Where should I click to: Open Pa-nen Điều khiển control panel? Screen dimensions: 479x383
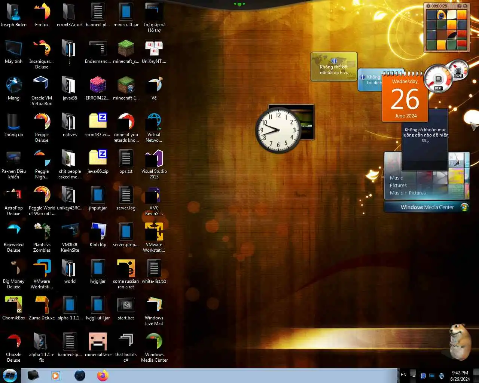coord(13,164)
